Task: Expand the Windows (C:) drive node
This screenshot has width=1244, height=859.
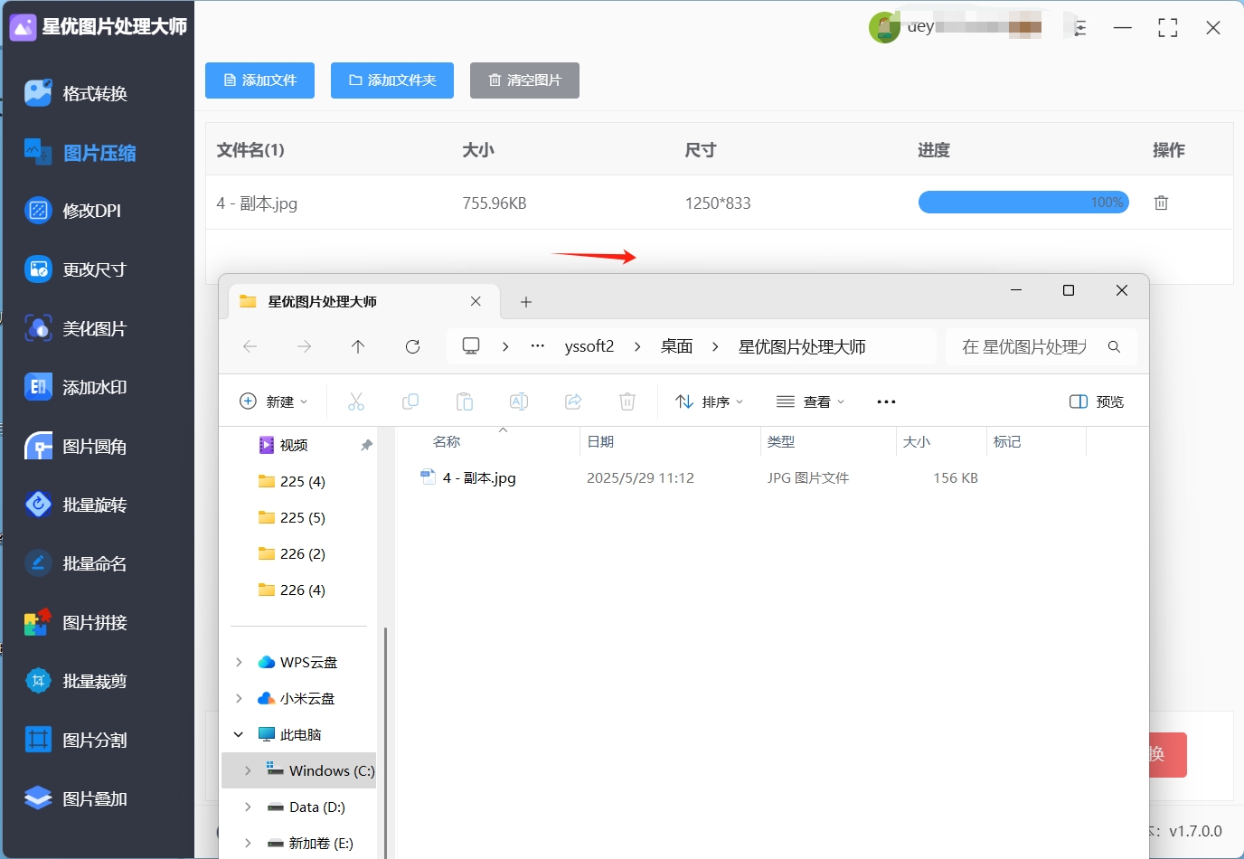Action: click(x=248, y=770)
